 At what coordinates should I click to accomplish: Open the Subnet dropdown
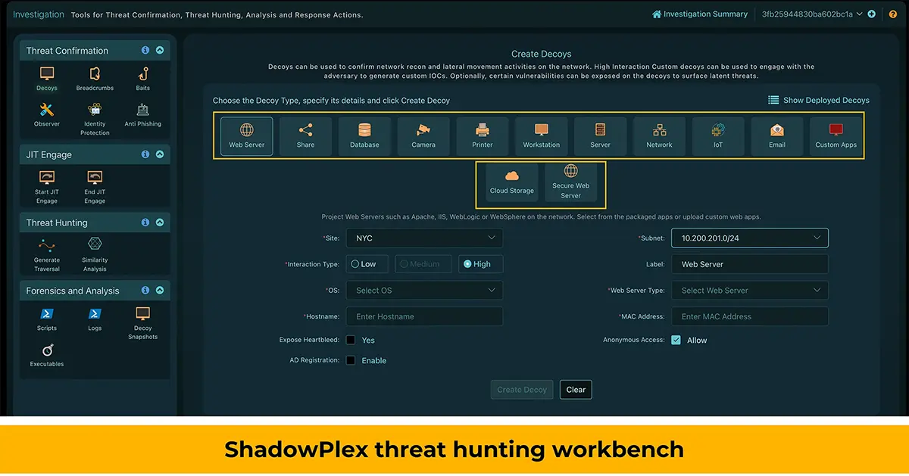pyautogui.click(x=750, y=238)
